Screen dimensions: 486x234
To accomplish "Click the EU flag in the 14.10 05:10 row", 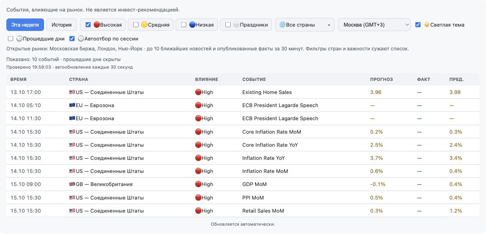I will [x=72, y=105].
